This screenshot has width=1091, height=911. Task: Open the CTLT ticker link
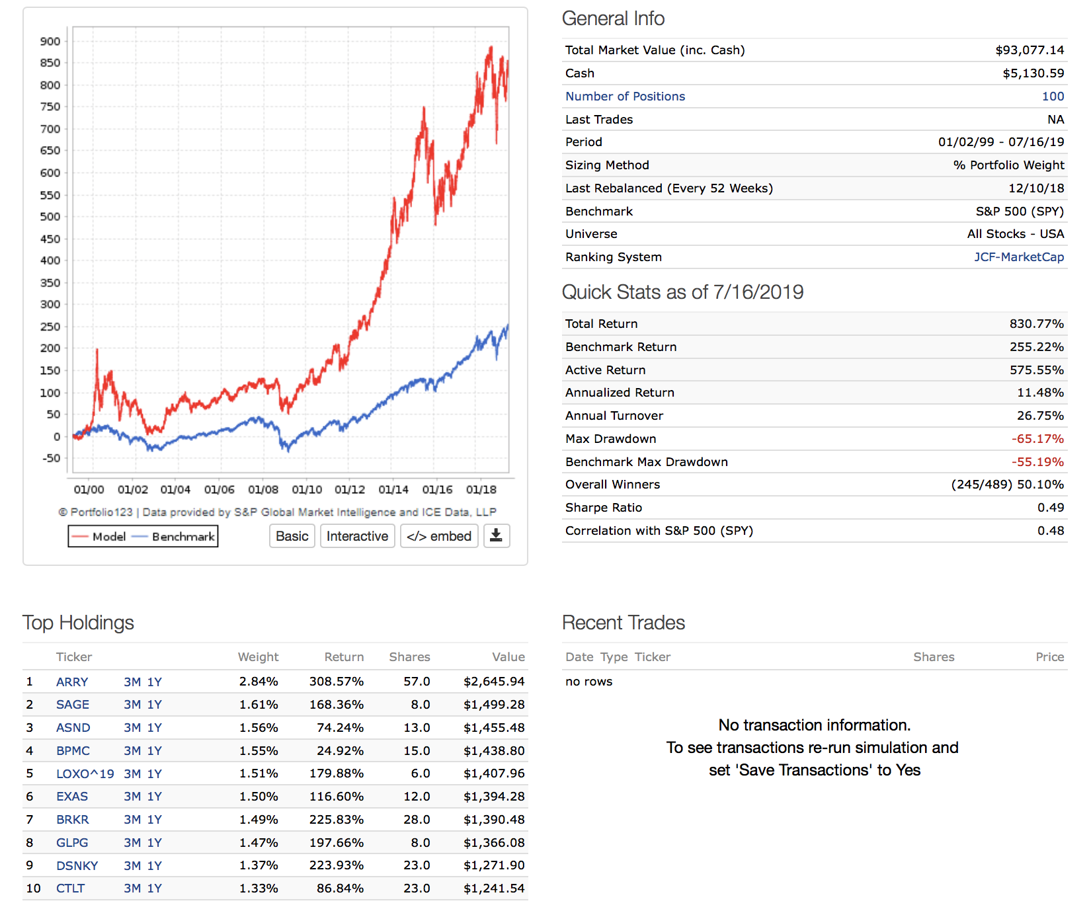(70, 889)
